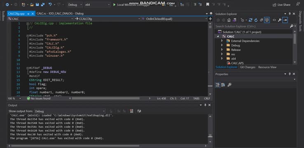Pin the Solution Explorer panel
This screenshot has width=304, height=148.
[290, 14]
